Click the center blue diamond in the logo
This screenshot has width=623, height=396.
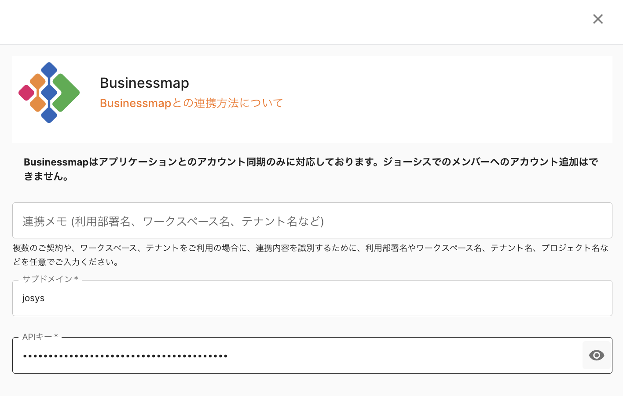tap(49, 93)
